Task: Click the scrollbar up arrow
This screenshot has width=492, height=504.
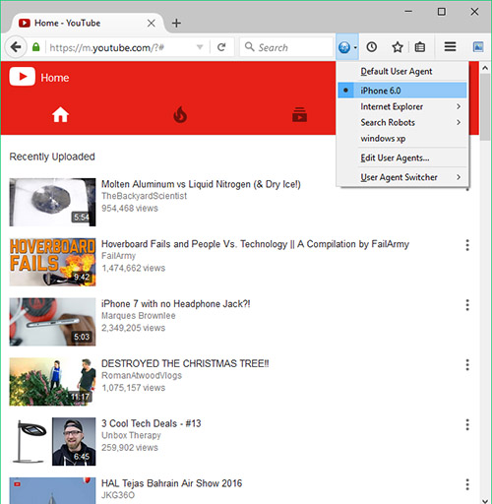Action: 485,68
